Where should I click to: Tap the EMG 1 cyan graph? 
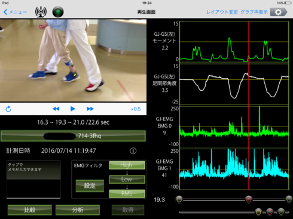point(234,169)
